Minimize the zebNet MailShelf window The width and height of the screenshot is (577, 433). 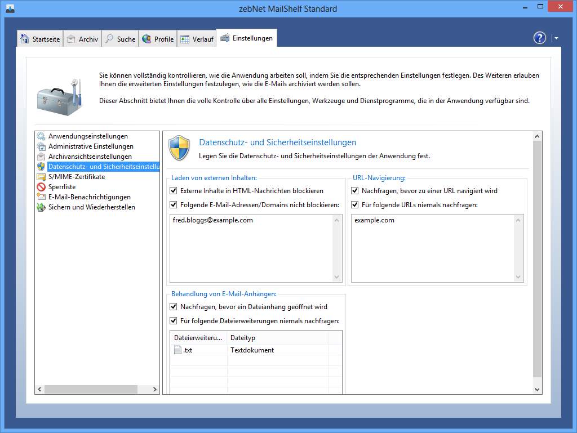[x=525, y=7]
